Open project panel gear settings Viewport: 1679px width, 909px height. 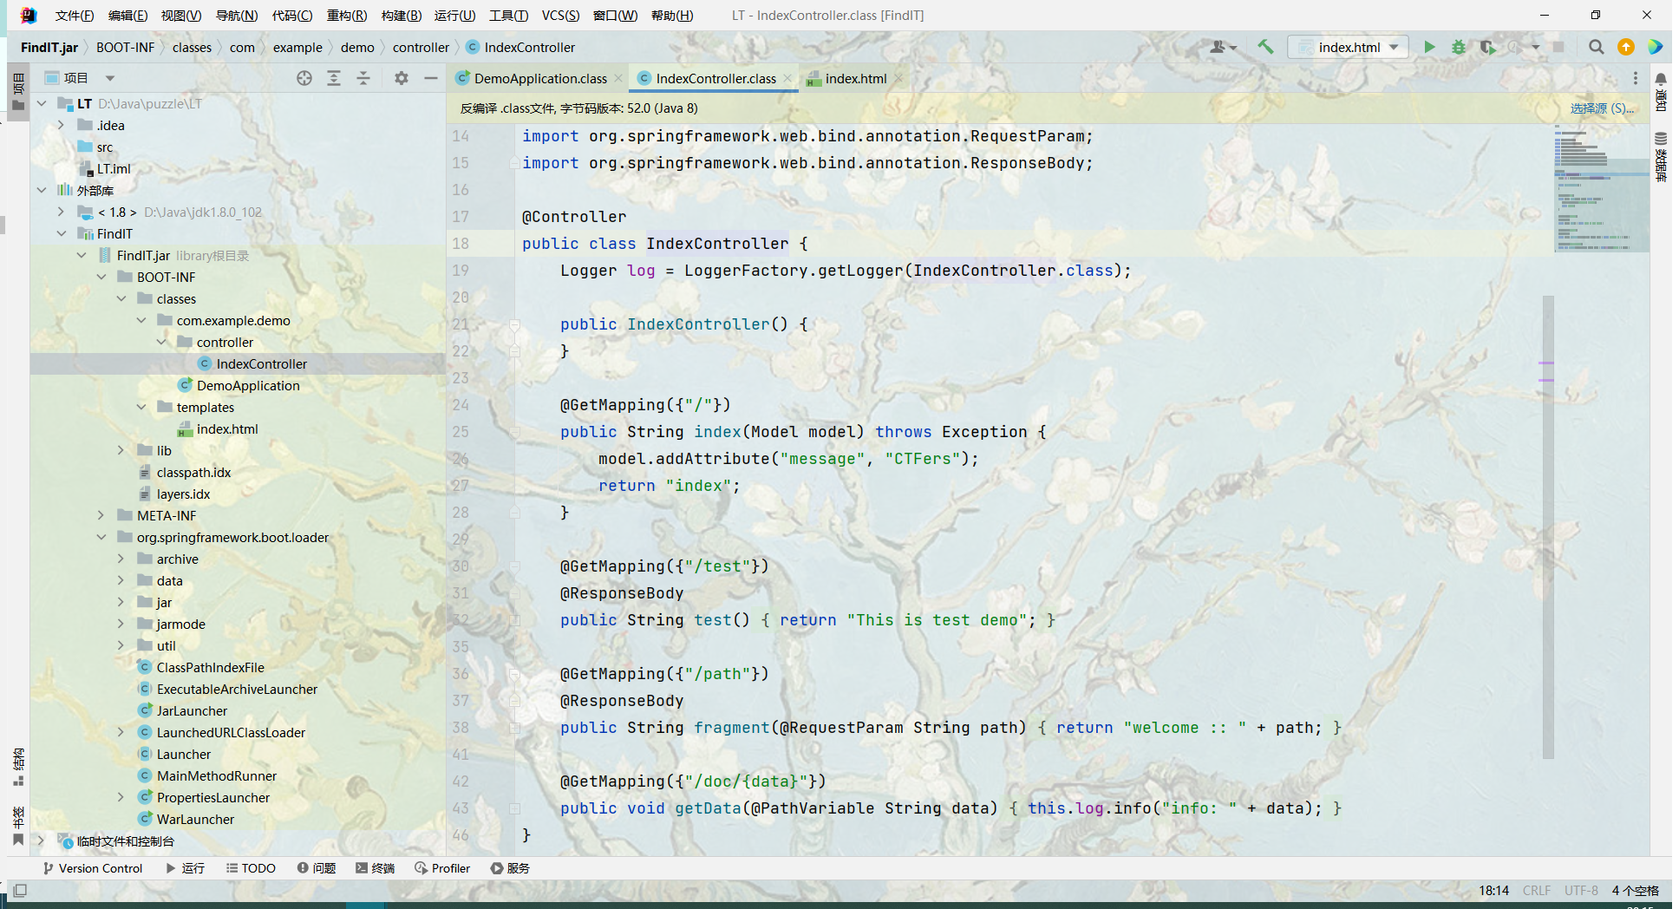(401, 78)
